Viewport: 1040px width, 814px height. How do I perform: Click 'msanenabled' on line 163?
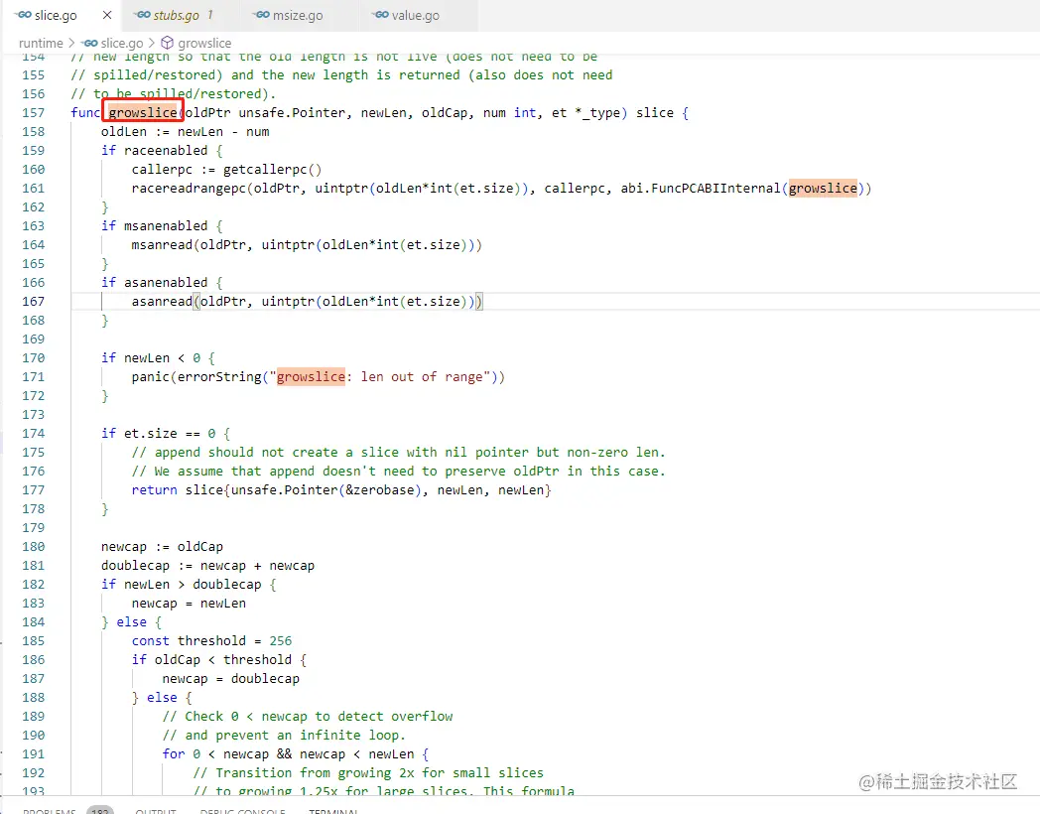[x=166, y=226]
